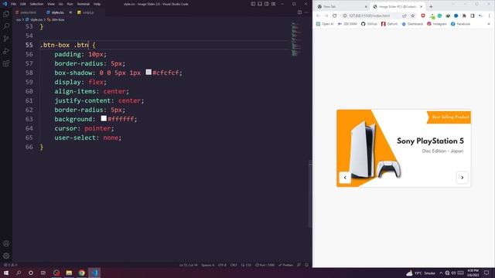Click the code minimap in the editor
Screen dimensions: 495x278
(x=295, y=39)
